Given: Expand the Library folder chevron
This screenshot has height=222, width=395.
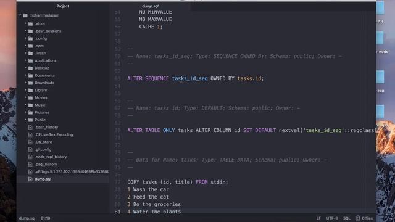Looking at the screenshot, I should [25, 90].
